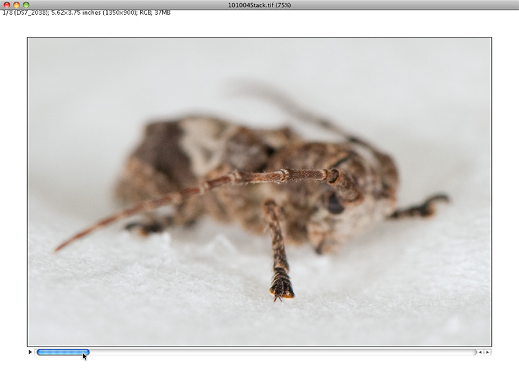Click the 1/8 slice info status line

tap(87, 12)
